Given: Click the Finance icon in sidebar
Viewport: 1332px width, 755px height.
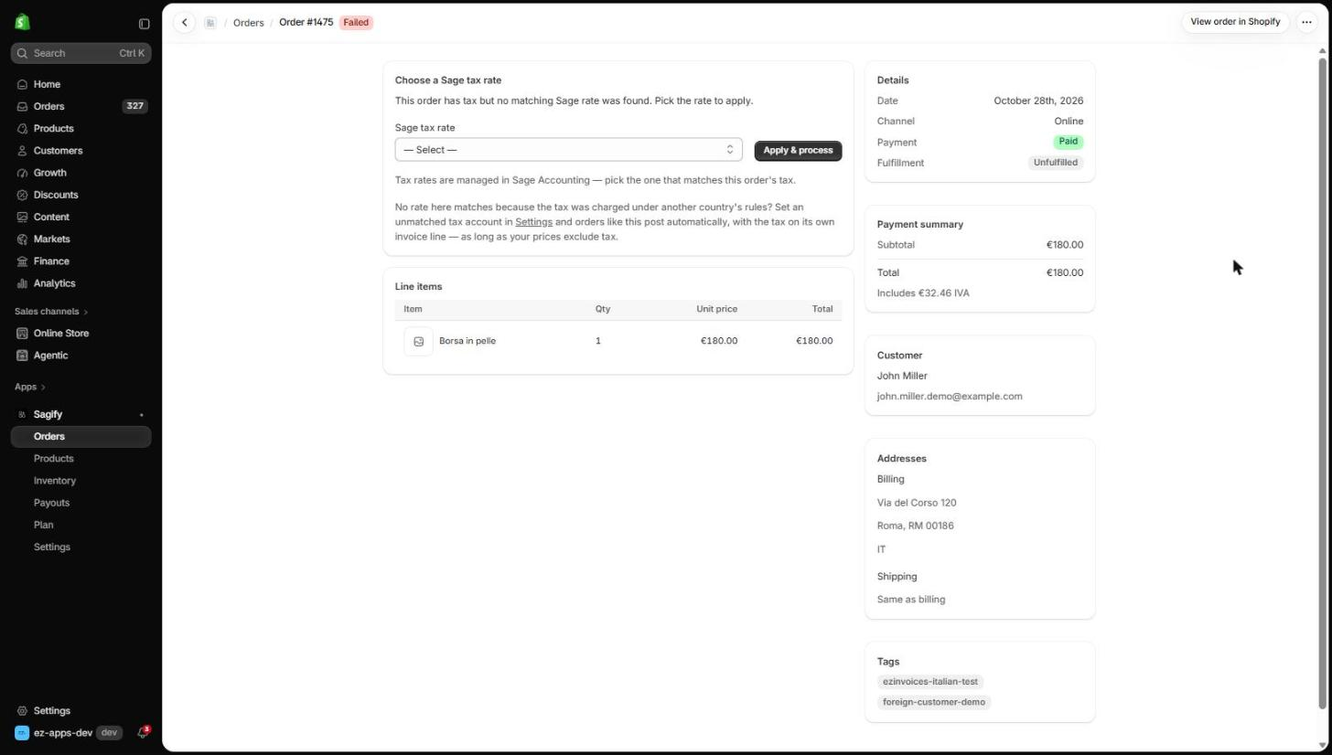Looking at the screenshot, I should [23, 261].
